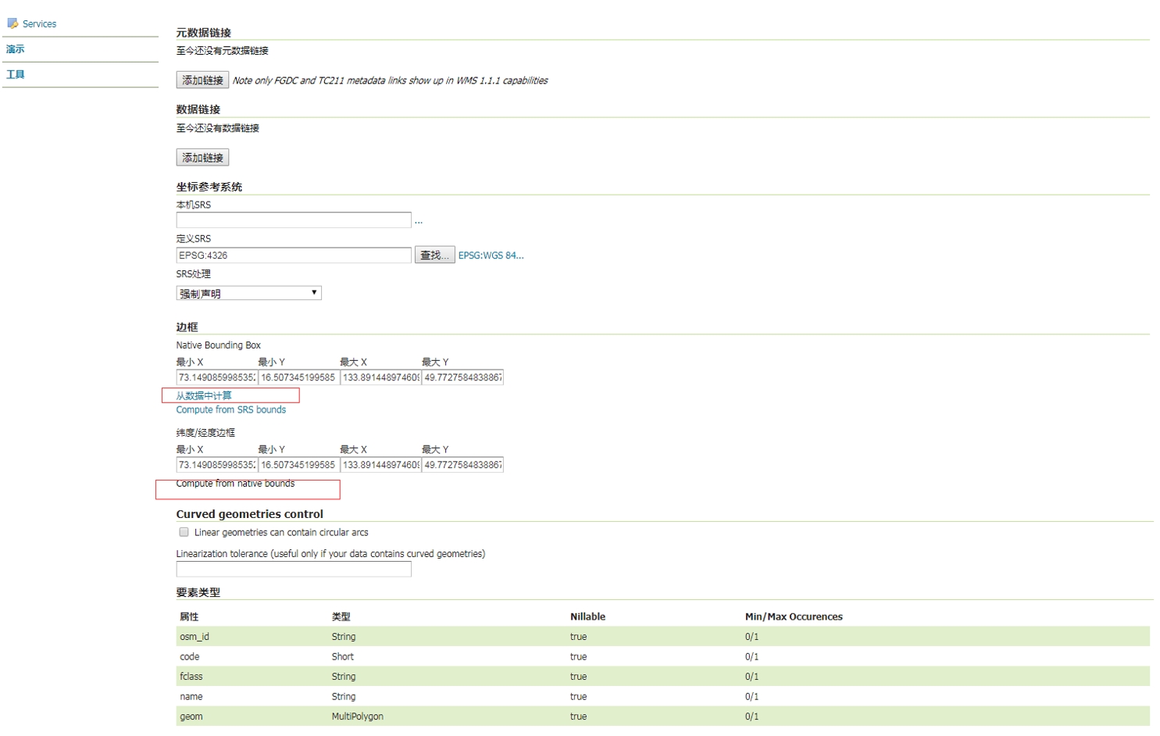This screenshot has height=736, width=1160.
Task: Click Compute from SRS bounds link
Action: 230,409
